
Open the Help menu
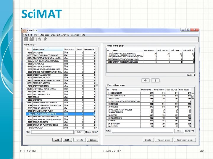pyautogui.click(x=83, y=35)
